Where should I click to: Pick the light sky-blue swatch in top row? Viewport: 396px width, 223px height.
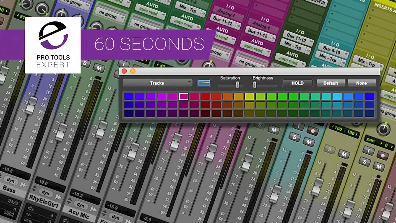[337, 97]
